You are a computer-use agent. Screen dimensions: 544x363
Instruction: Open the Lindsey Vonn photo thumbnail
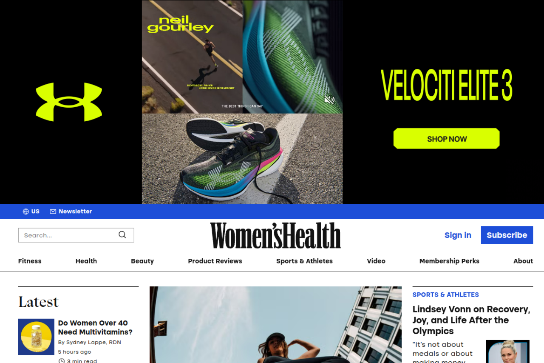507,352
